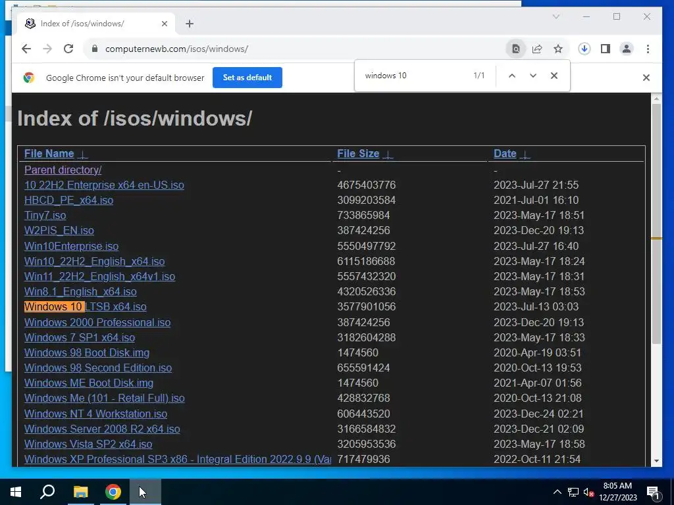This screenshot has height=505, width=674.
Task: Open the tab search dropdown arrow
Action: tap(556, 16)
